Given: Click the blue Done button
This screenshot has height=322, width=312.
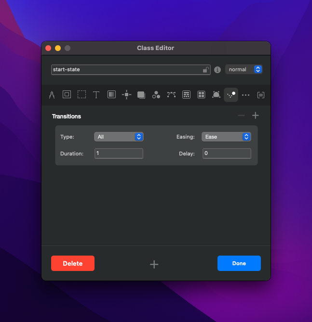Looking at the screenshot, I should tap(239, 263).
